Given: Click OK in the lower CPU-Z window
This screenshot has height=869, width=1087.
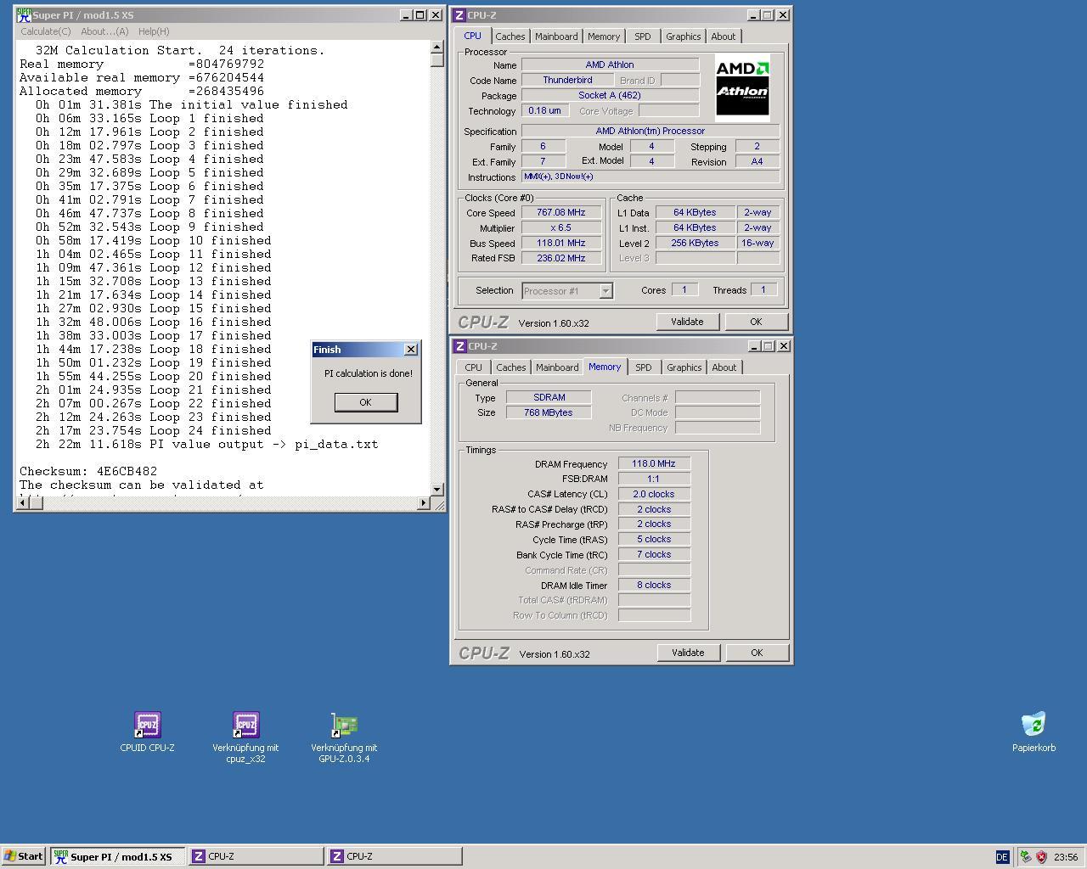Looking at the screenshot, I should 757,653.
